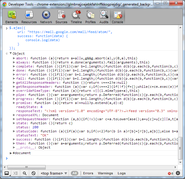Click the console.log(data) line
This screenshot has width=185, height=179.
click(42, 40)
